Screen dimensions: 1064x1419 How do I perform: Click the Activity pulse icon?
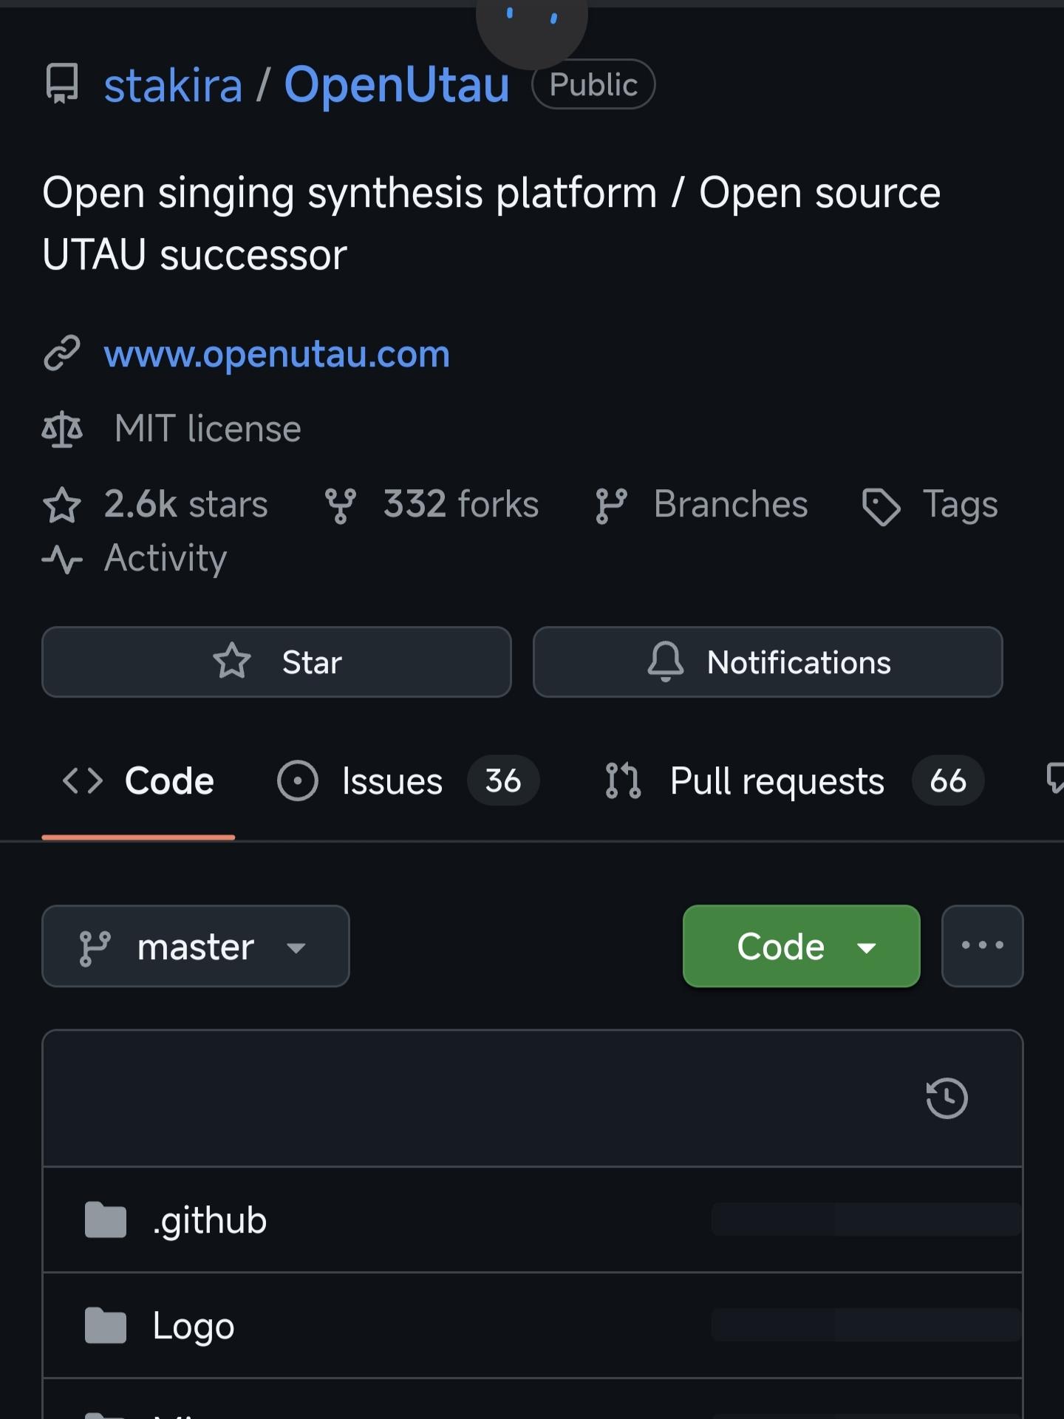63,560
